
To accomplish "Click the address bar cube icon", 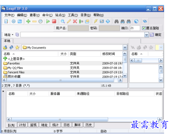I will [17, 35].
